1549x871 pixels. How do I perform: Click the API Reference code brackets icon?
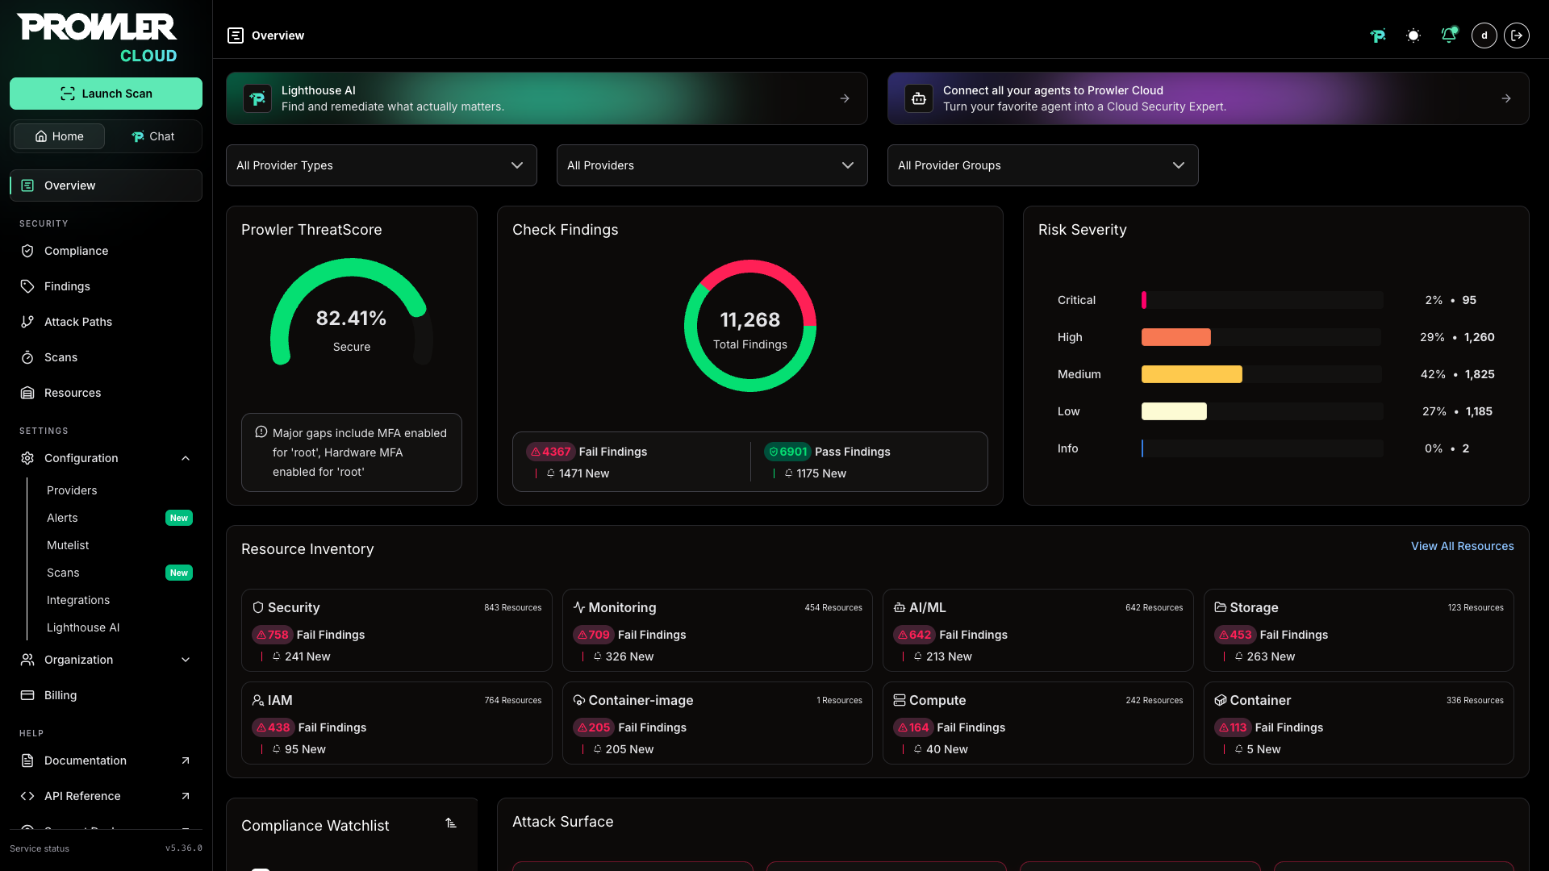tap(27, 796)
